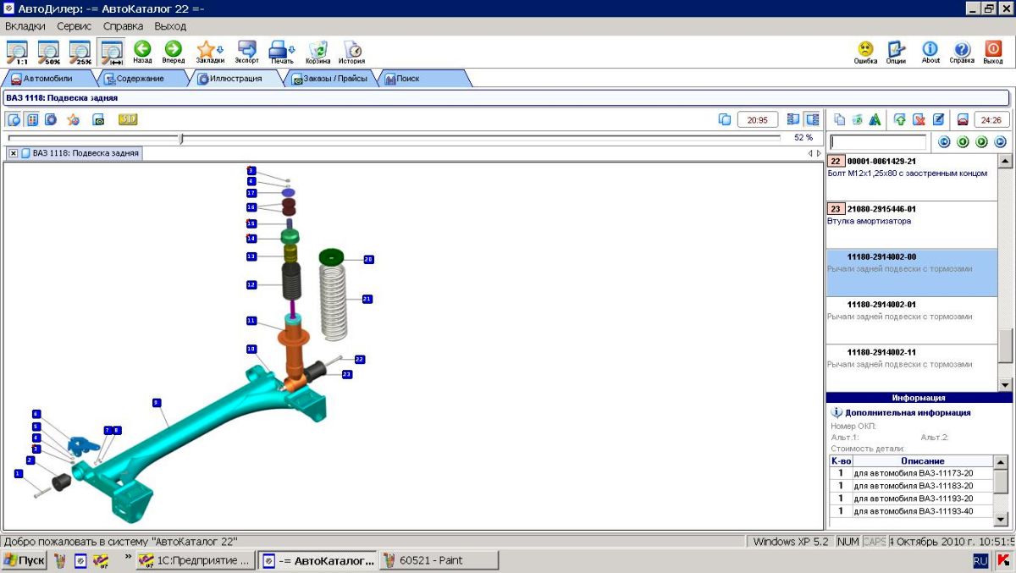This screenshot has height=573, width=1016.
Task: Click the blue circular illustration tool icon
Action: (51, 119)
